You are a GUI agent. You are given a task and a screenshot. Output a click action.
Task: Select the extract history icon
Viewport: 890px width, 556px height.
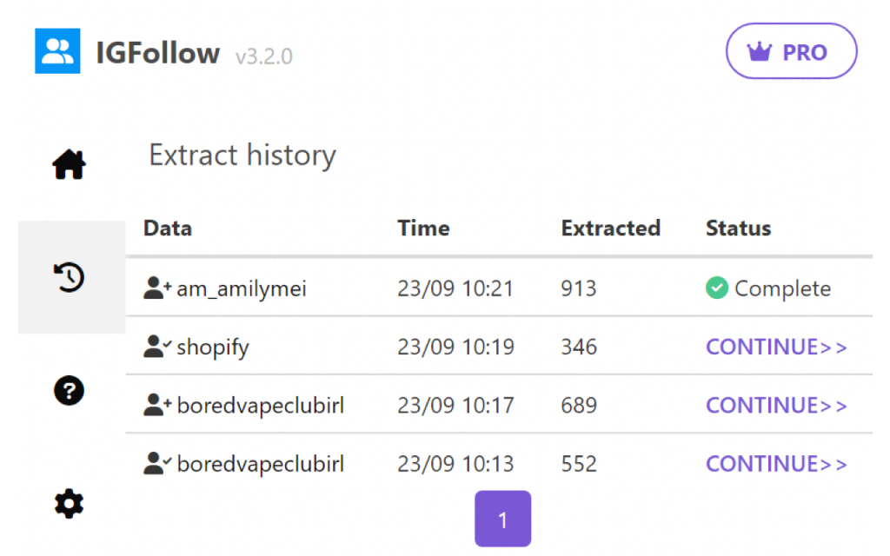[70, 276]
